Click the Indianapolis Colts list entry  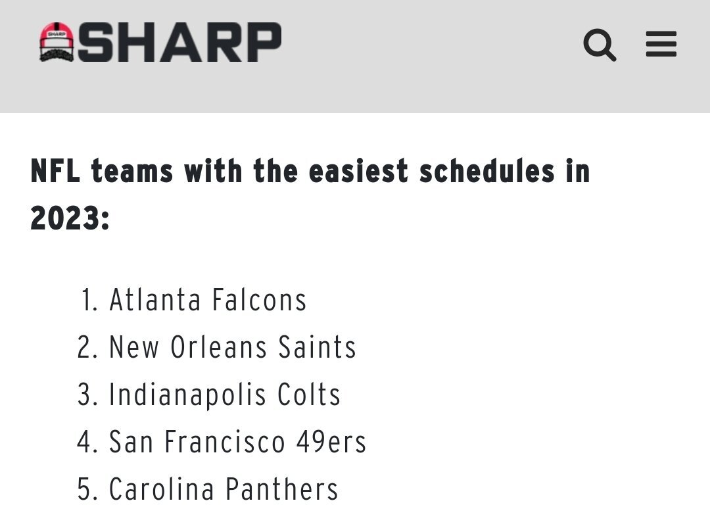click(x=225, y=395)
